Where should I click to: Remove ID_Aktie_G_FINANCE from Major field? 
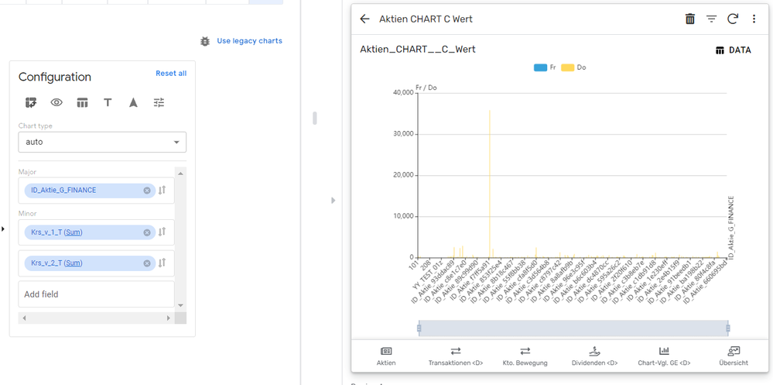tap(147, 191)
